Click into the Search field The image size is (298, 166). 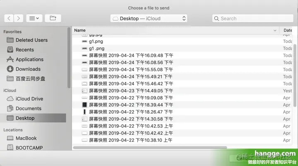pos(253,19)
